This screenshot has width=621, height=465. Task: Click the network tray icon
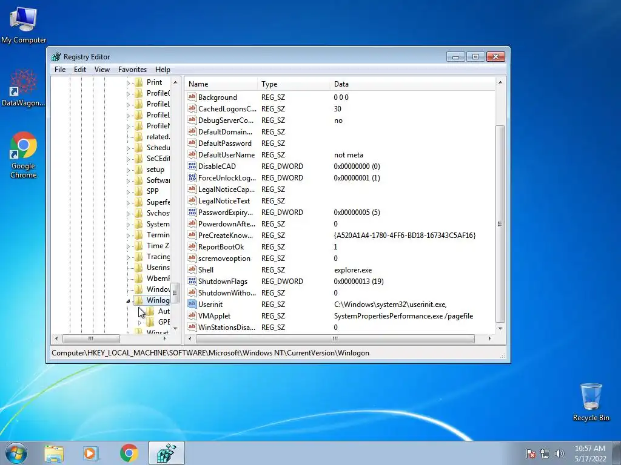coord(545,453)
